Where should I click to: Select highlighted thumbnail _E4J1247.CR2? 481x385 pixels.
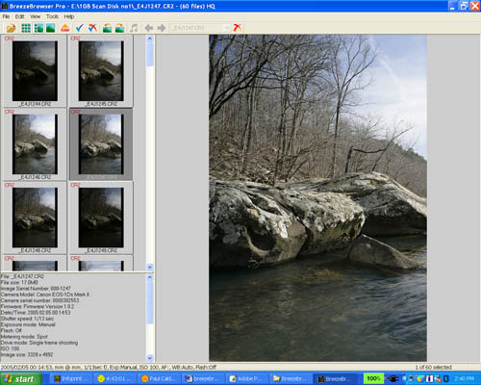coord(101,144)
